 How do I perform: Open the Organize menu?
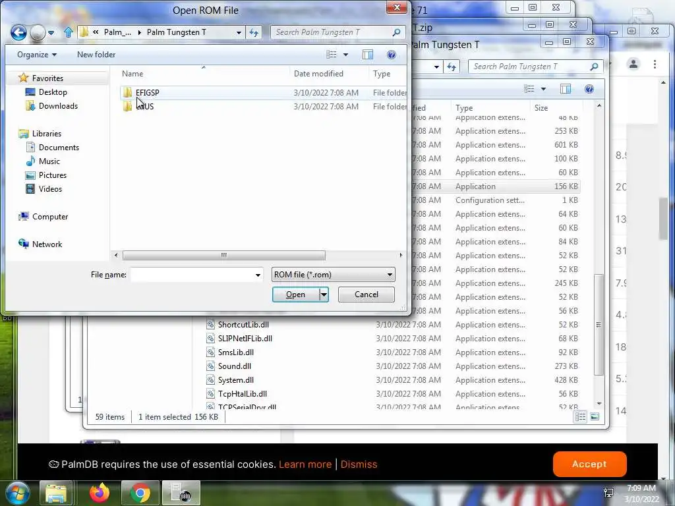click(37, 55)
